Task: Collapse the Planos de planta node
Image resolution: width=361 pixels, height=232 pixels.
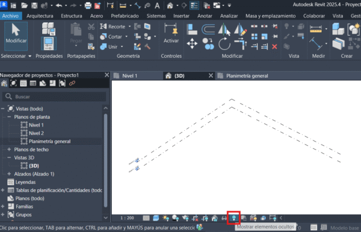Action: click(x=9, y=117)
